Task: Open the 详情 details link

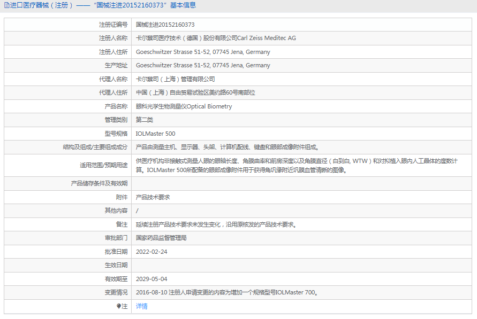Action: pos(141,306)
